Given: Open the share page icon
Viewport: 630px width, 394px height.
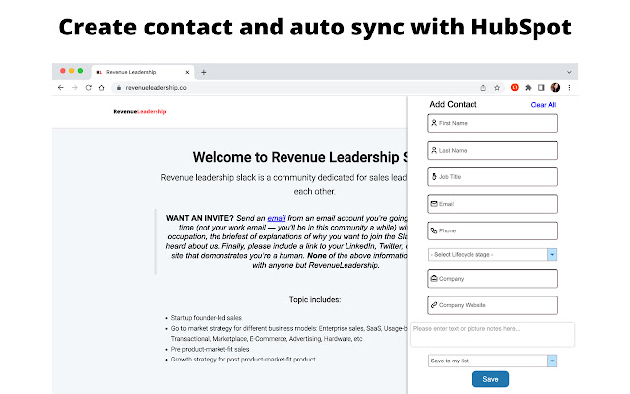Looking at the screenshot, I should [x=483, y=88].
